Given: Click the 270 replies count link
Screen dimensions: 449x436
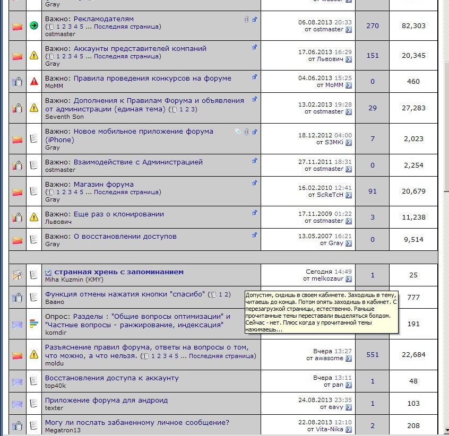Looking at the screenshot, I should [x=373, y=25].
